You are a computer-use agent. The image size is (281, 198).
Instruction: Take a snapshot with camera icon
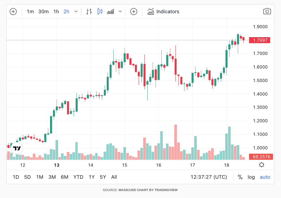(267, 12)
